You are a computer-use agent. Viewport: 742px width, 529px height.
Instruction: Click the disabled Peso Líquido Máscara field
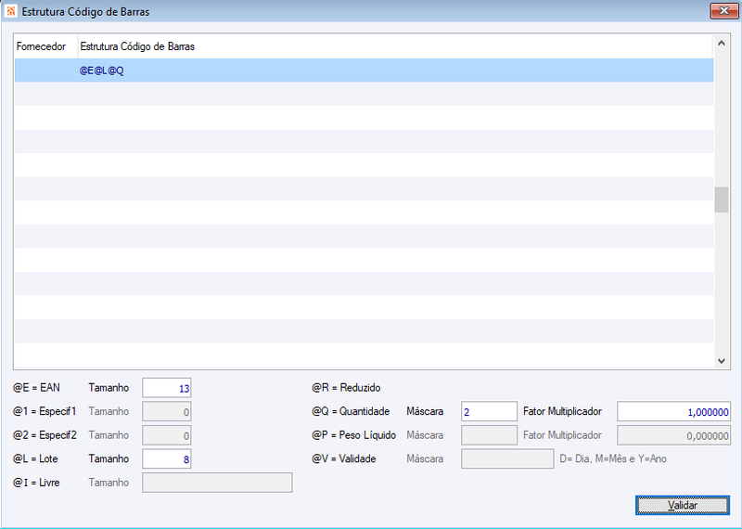489,435
